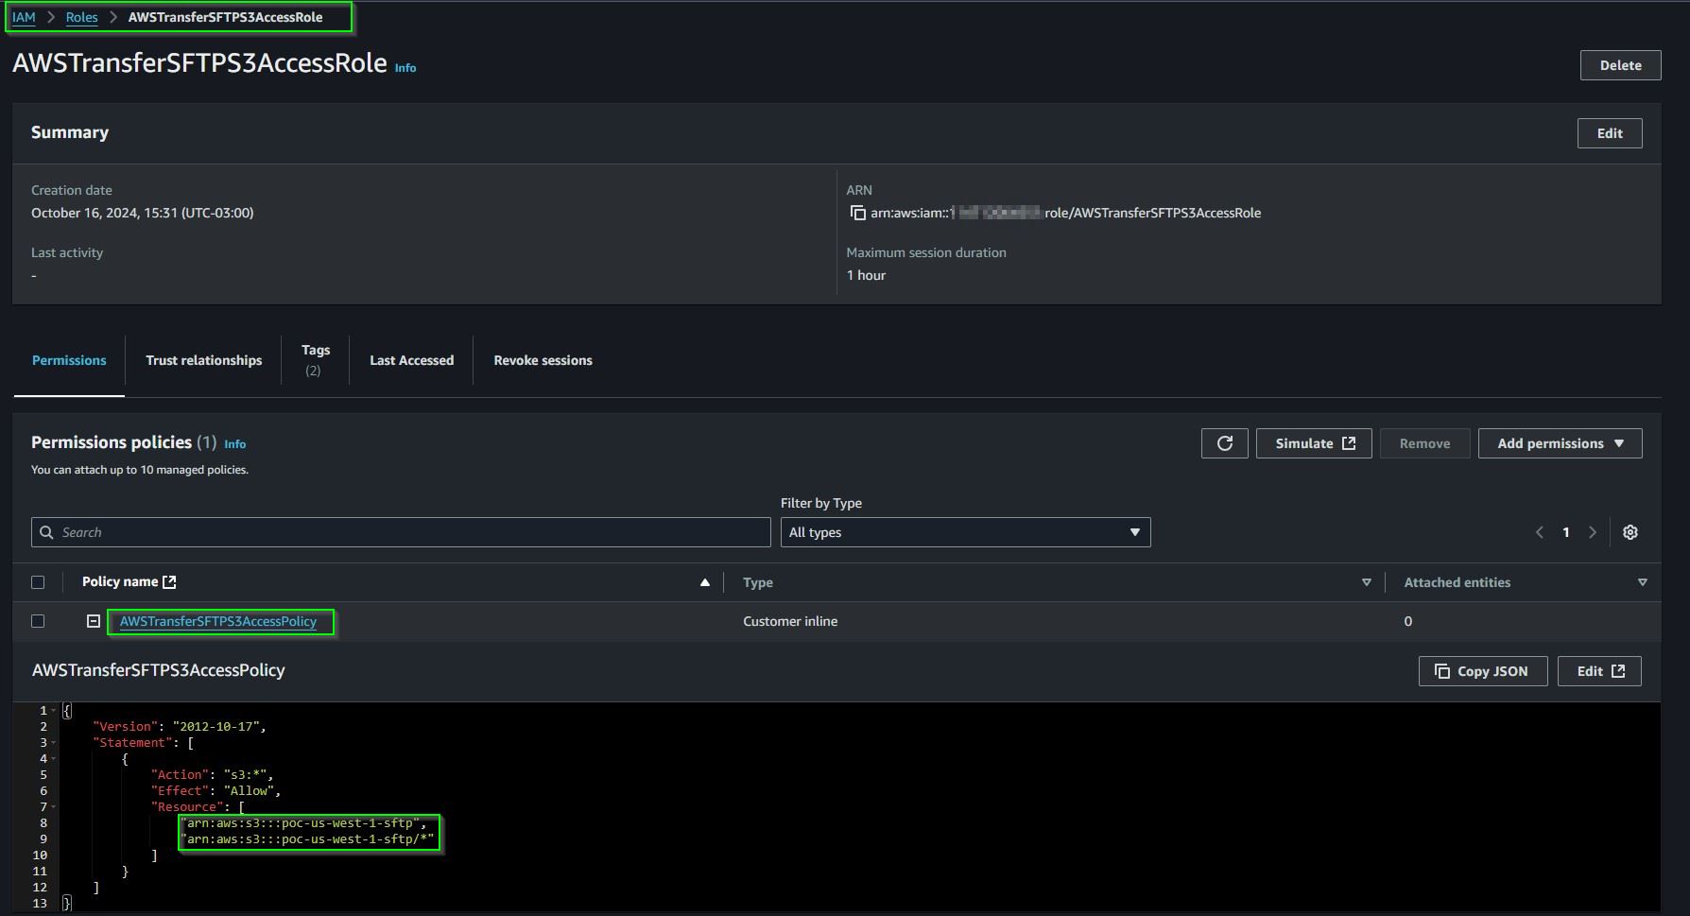Click the Attached entities column header
The height and width of the screenshot is (916, 1690).
(x=1457, y=582)
